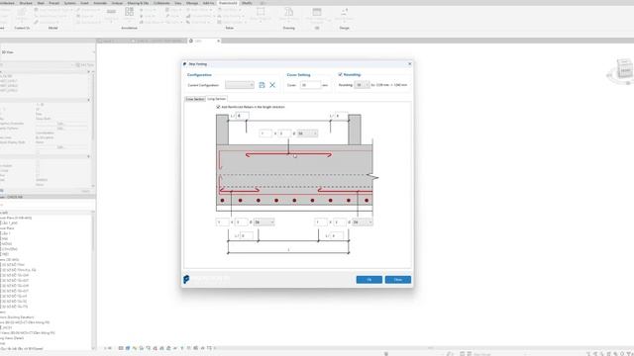This screenshot has width=634, height=356.
Task: Open the Modify ribbon tab
Action: (x=247, y=3)
